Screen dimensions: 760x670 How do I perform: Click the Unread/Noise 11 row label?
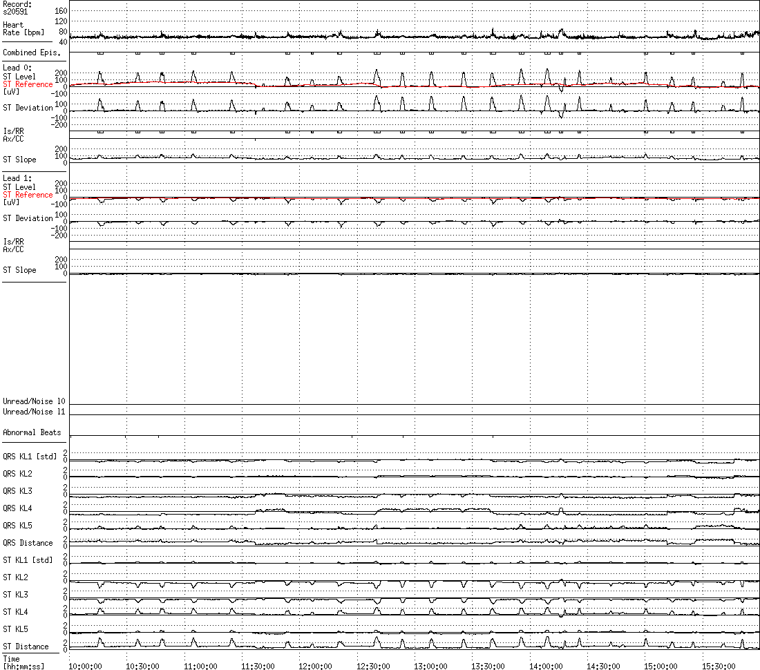point(34,412)
